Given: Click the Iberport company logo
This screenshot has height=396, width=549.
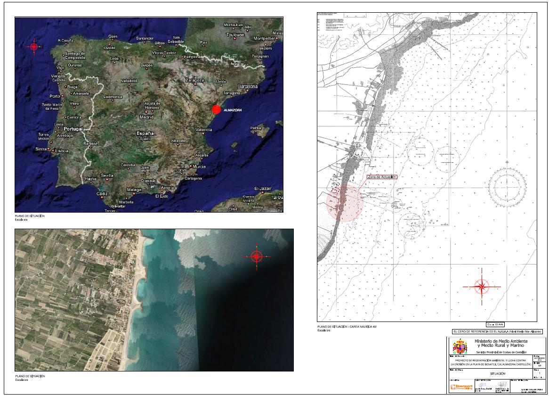Looking at the screenshot, I should coord(461,386).
